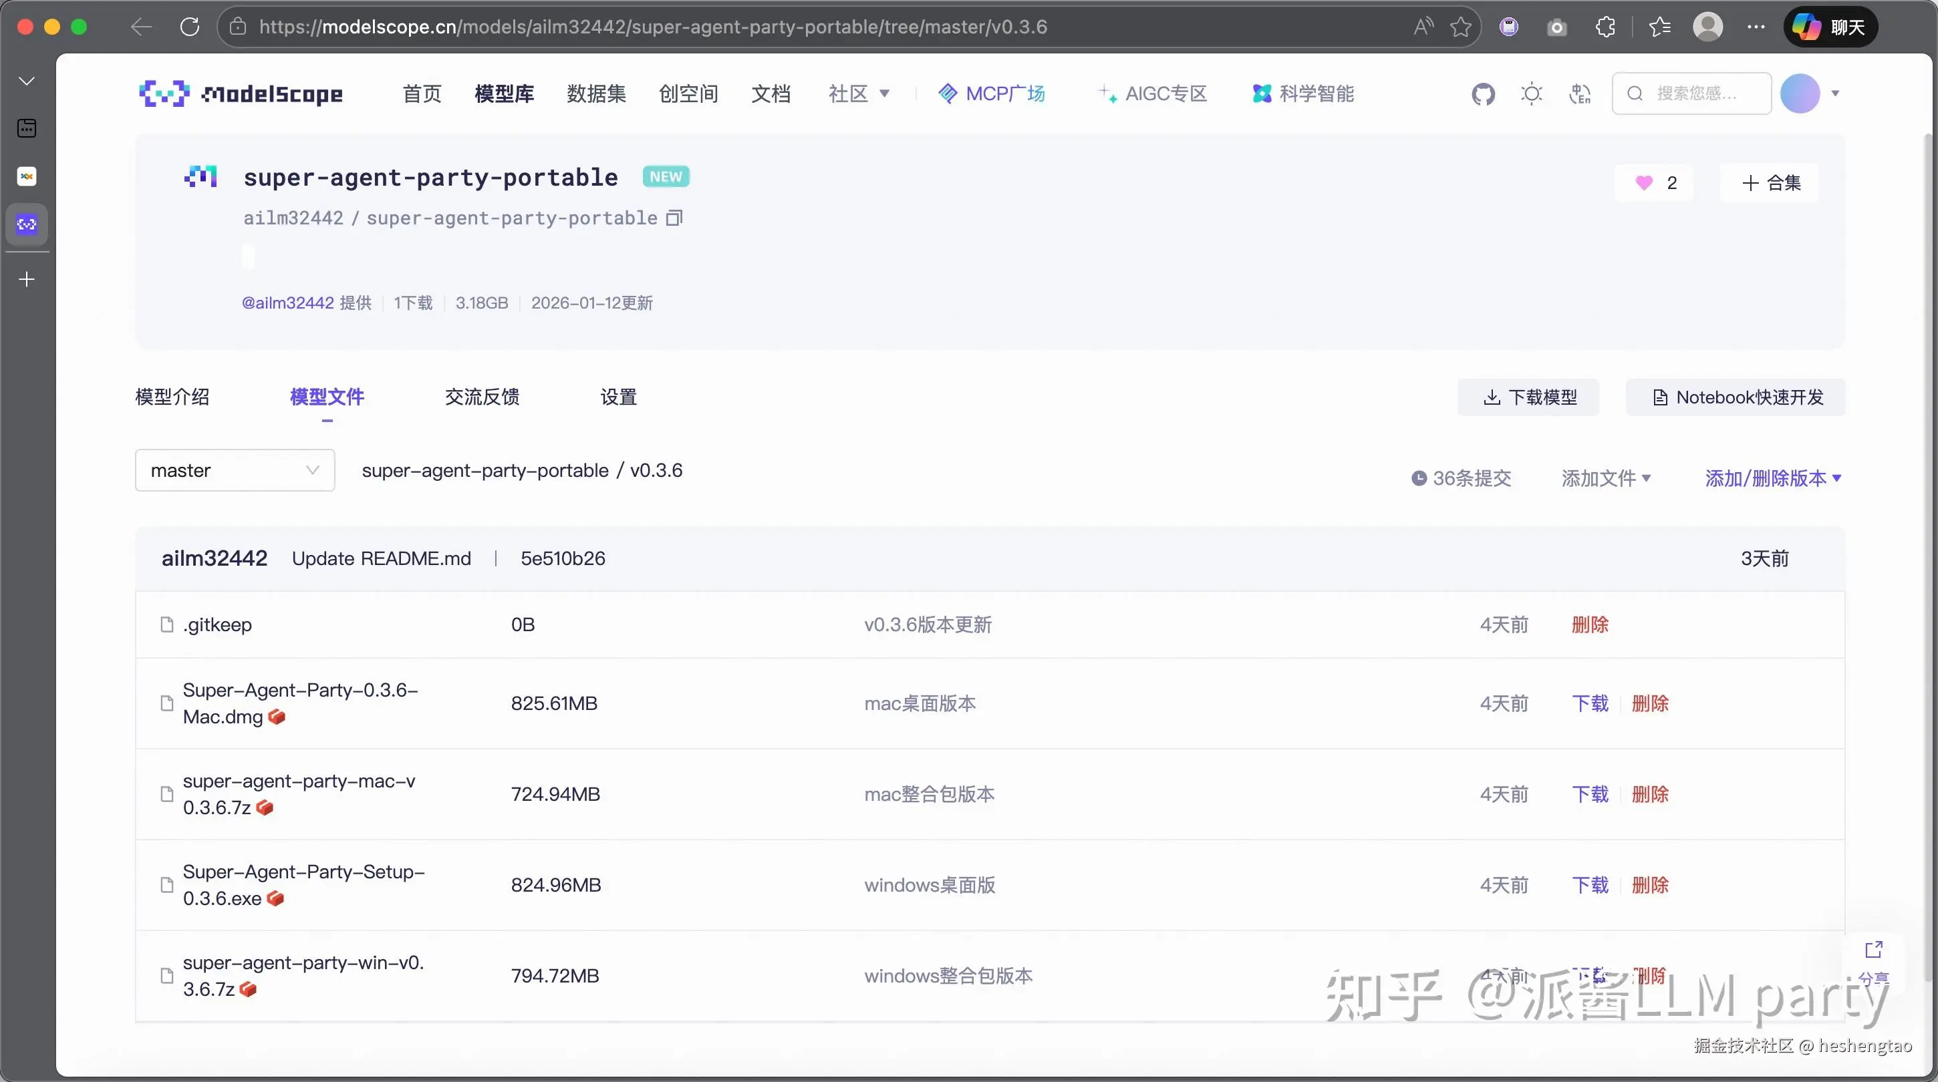1938x1082 pixels.
Task: Expand the 添加文件 dropdown
Action: (x=1605, y=478)
